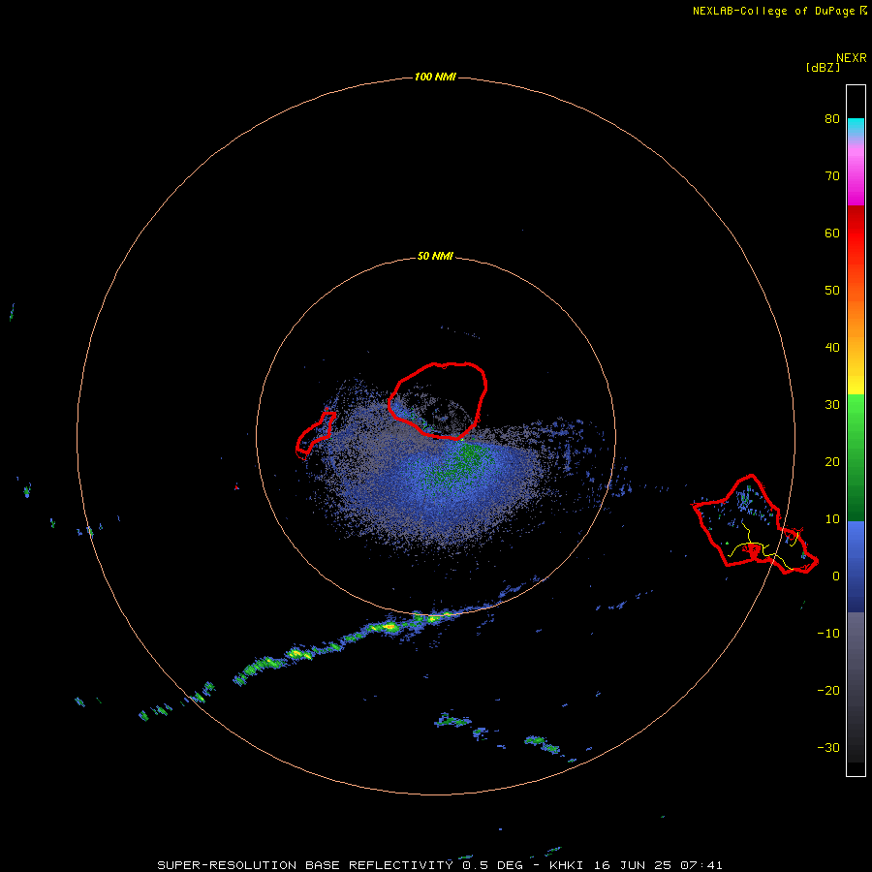Image resolution: width=872 pixels, height=872 pixels.
Task: Click the -20 value on the dBZ scale
Action: click(x=828, y=690)
